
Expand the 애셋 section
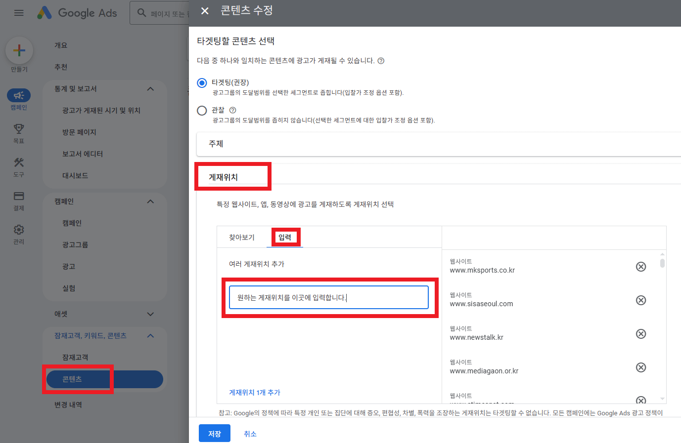(152, 314)
